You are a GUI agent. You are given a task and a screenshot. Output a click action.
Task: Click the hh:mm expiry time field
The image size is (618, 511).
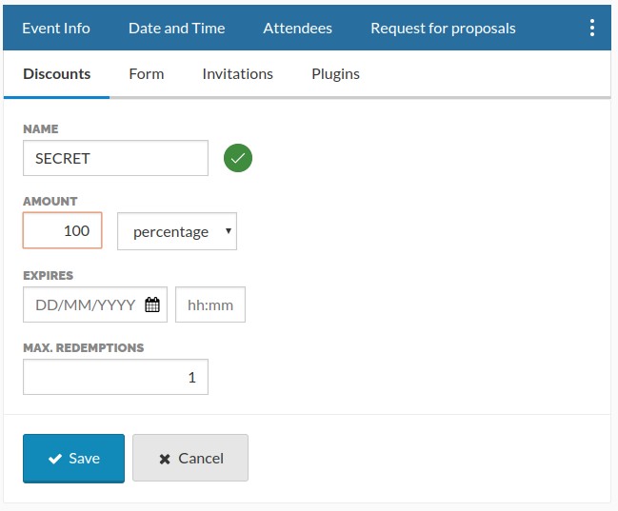(210, 305)
